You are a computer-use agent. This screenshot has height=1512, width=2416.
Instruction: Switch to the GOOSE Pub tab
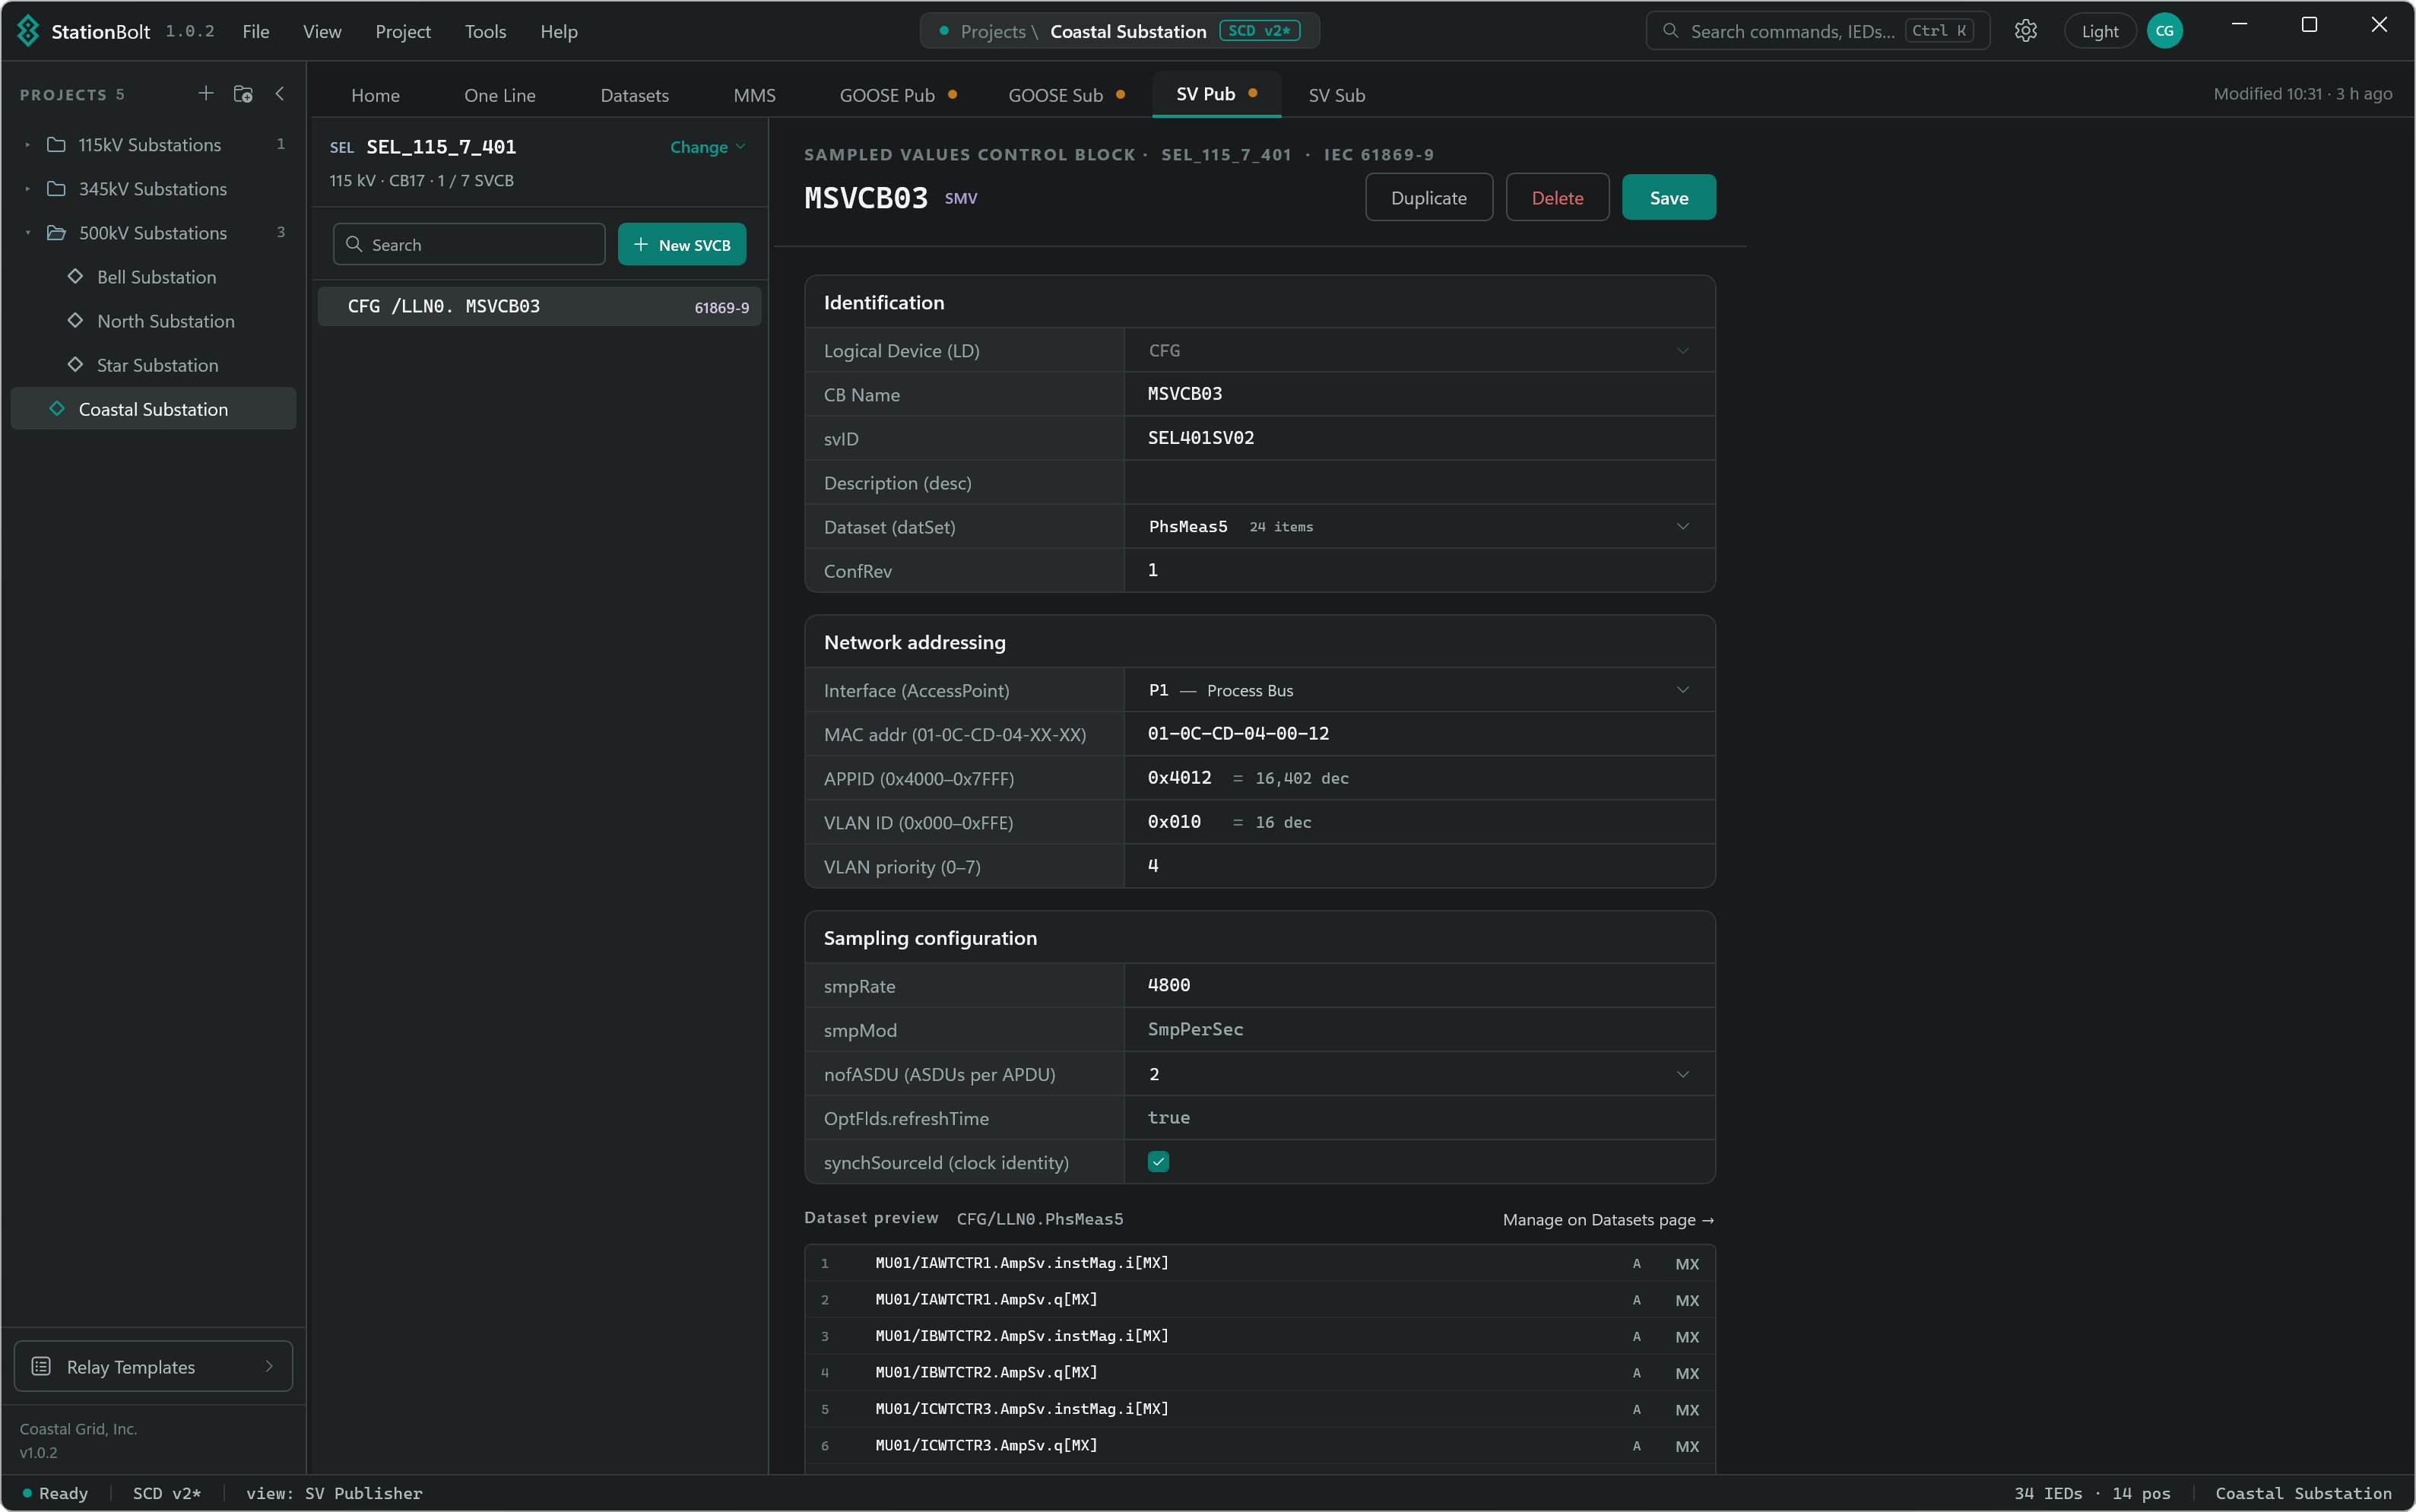point(898,95)
